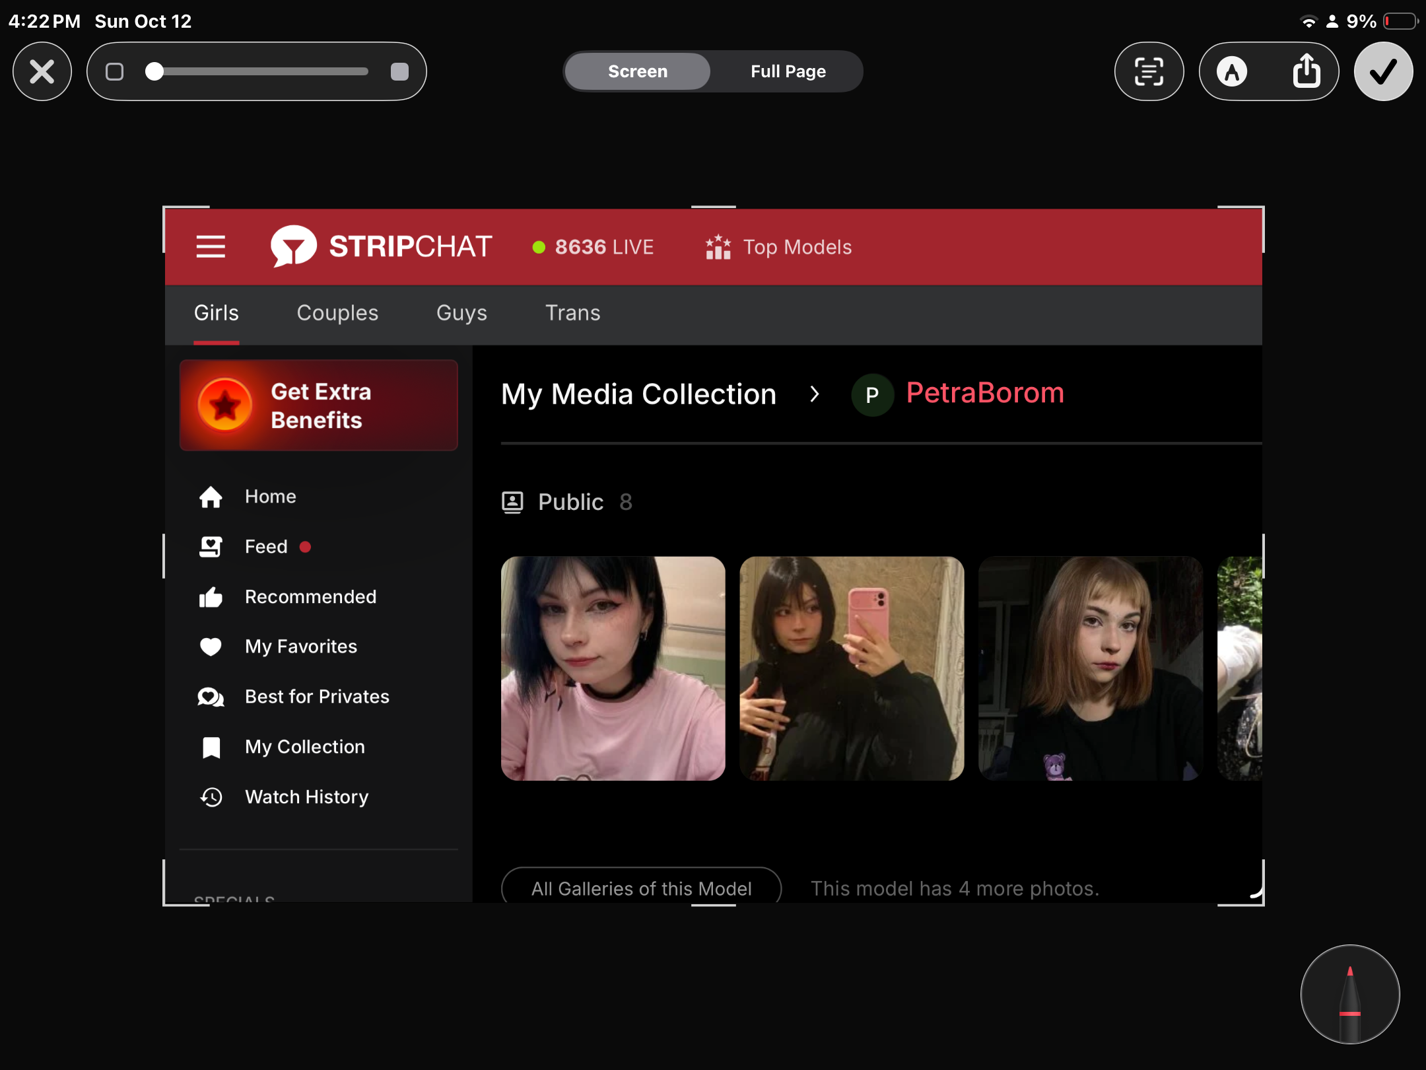
Task: Tap the share icon
Action: [1307, 71]
